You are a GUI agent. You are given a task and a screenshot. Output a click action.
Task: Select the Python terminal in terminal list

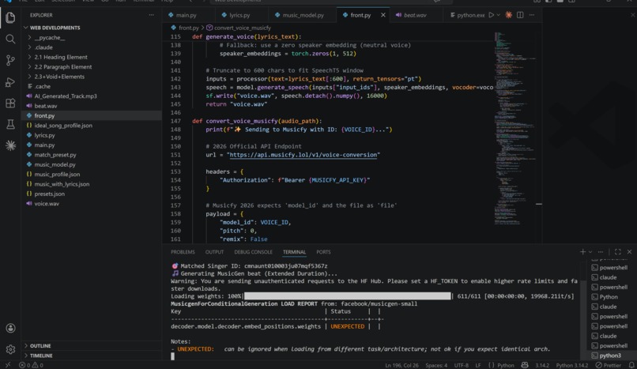coord(609,297)
